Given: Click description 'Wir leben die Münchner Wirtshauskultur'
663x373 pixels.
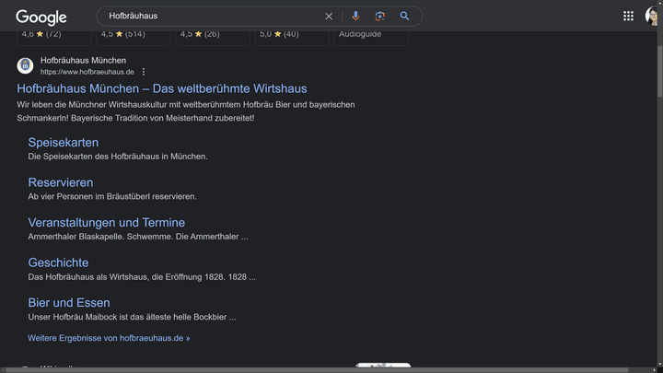Looking at the screenshot, I should coord(92,105).
